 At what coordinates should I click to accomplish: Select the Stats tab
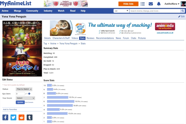[82, 38]
